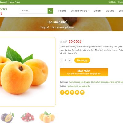123x123 pixels.
Task: Select the lychee product thumbnail
Action: [27, 117]
